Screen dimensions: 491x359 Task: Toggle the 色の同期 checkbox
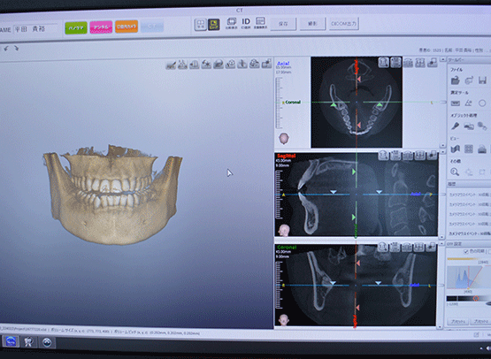point(466,251)
